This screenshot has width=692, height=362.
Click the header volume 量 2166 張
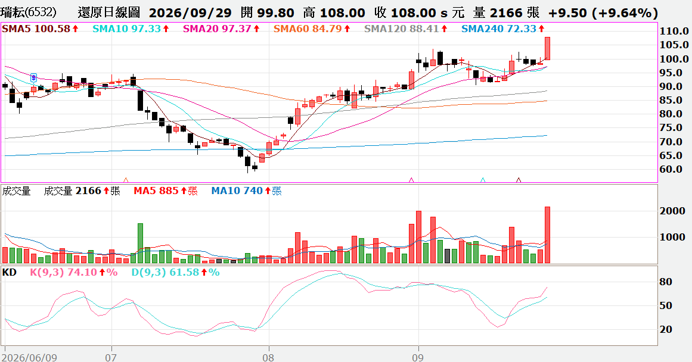point(506,13)
